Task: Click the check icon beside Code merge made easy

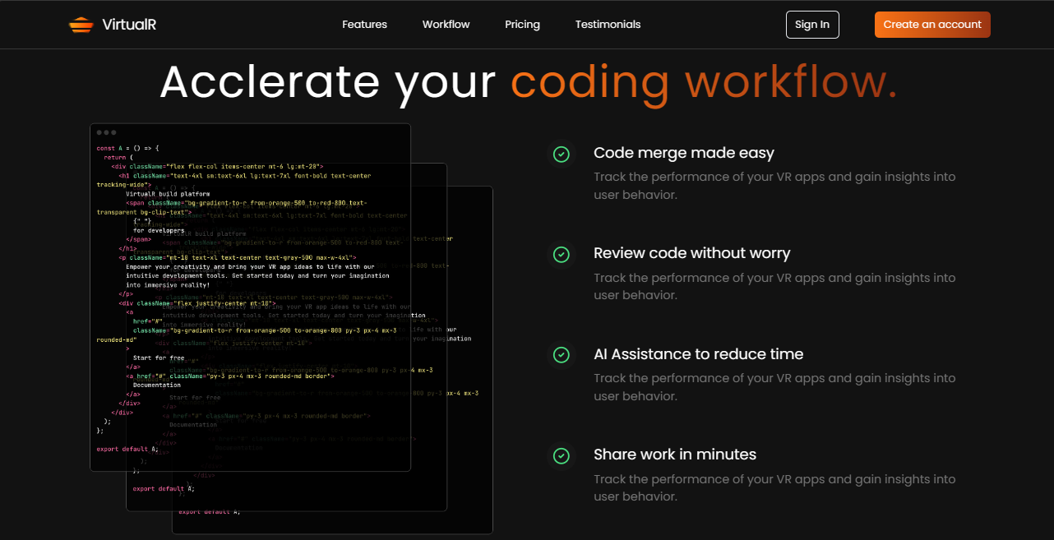Action: [x=561, y=154]
